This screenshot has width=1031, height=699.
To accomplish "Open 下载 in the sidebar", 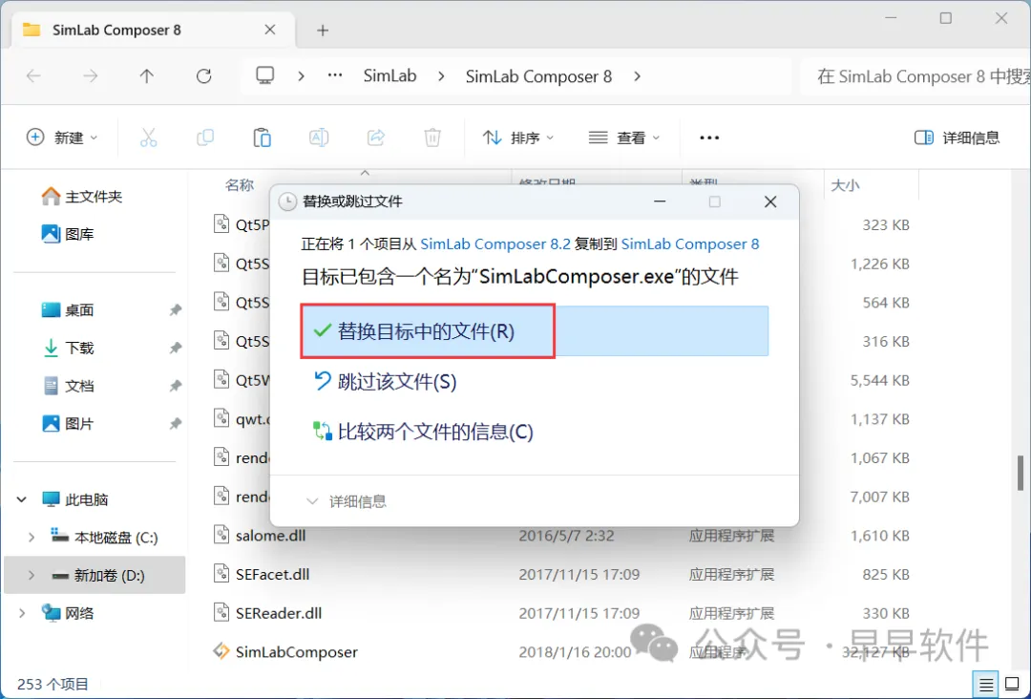I will pos(68,348).
